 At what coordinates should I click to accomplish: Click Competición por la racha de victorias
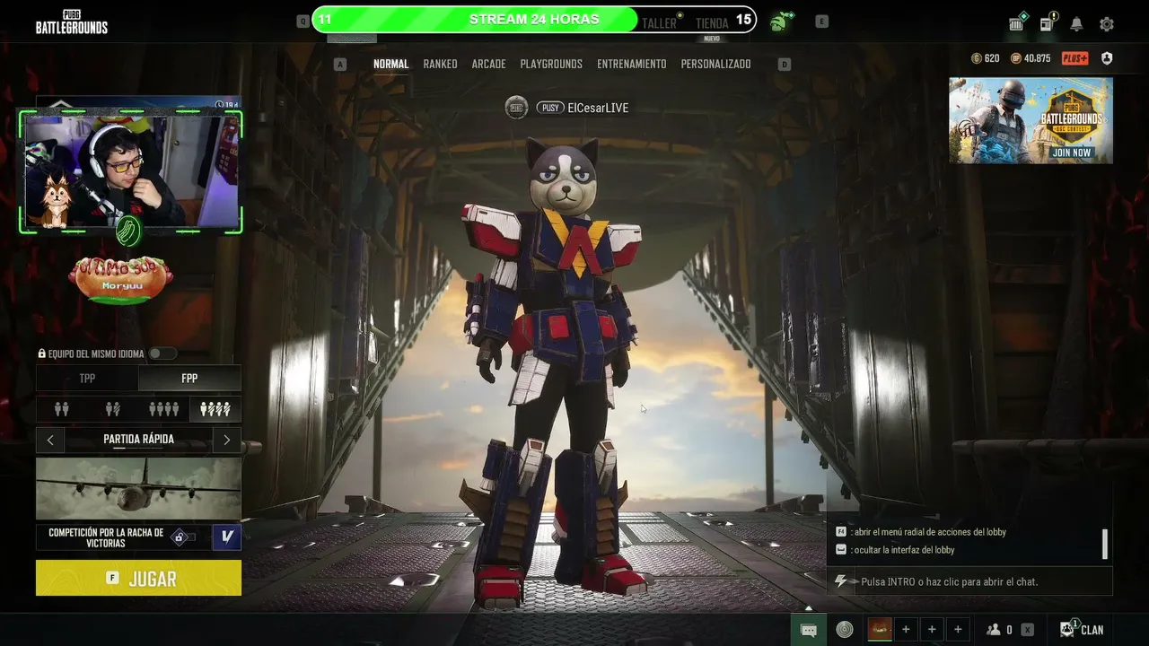pyautogui.click(x=106, y=537)
